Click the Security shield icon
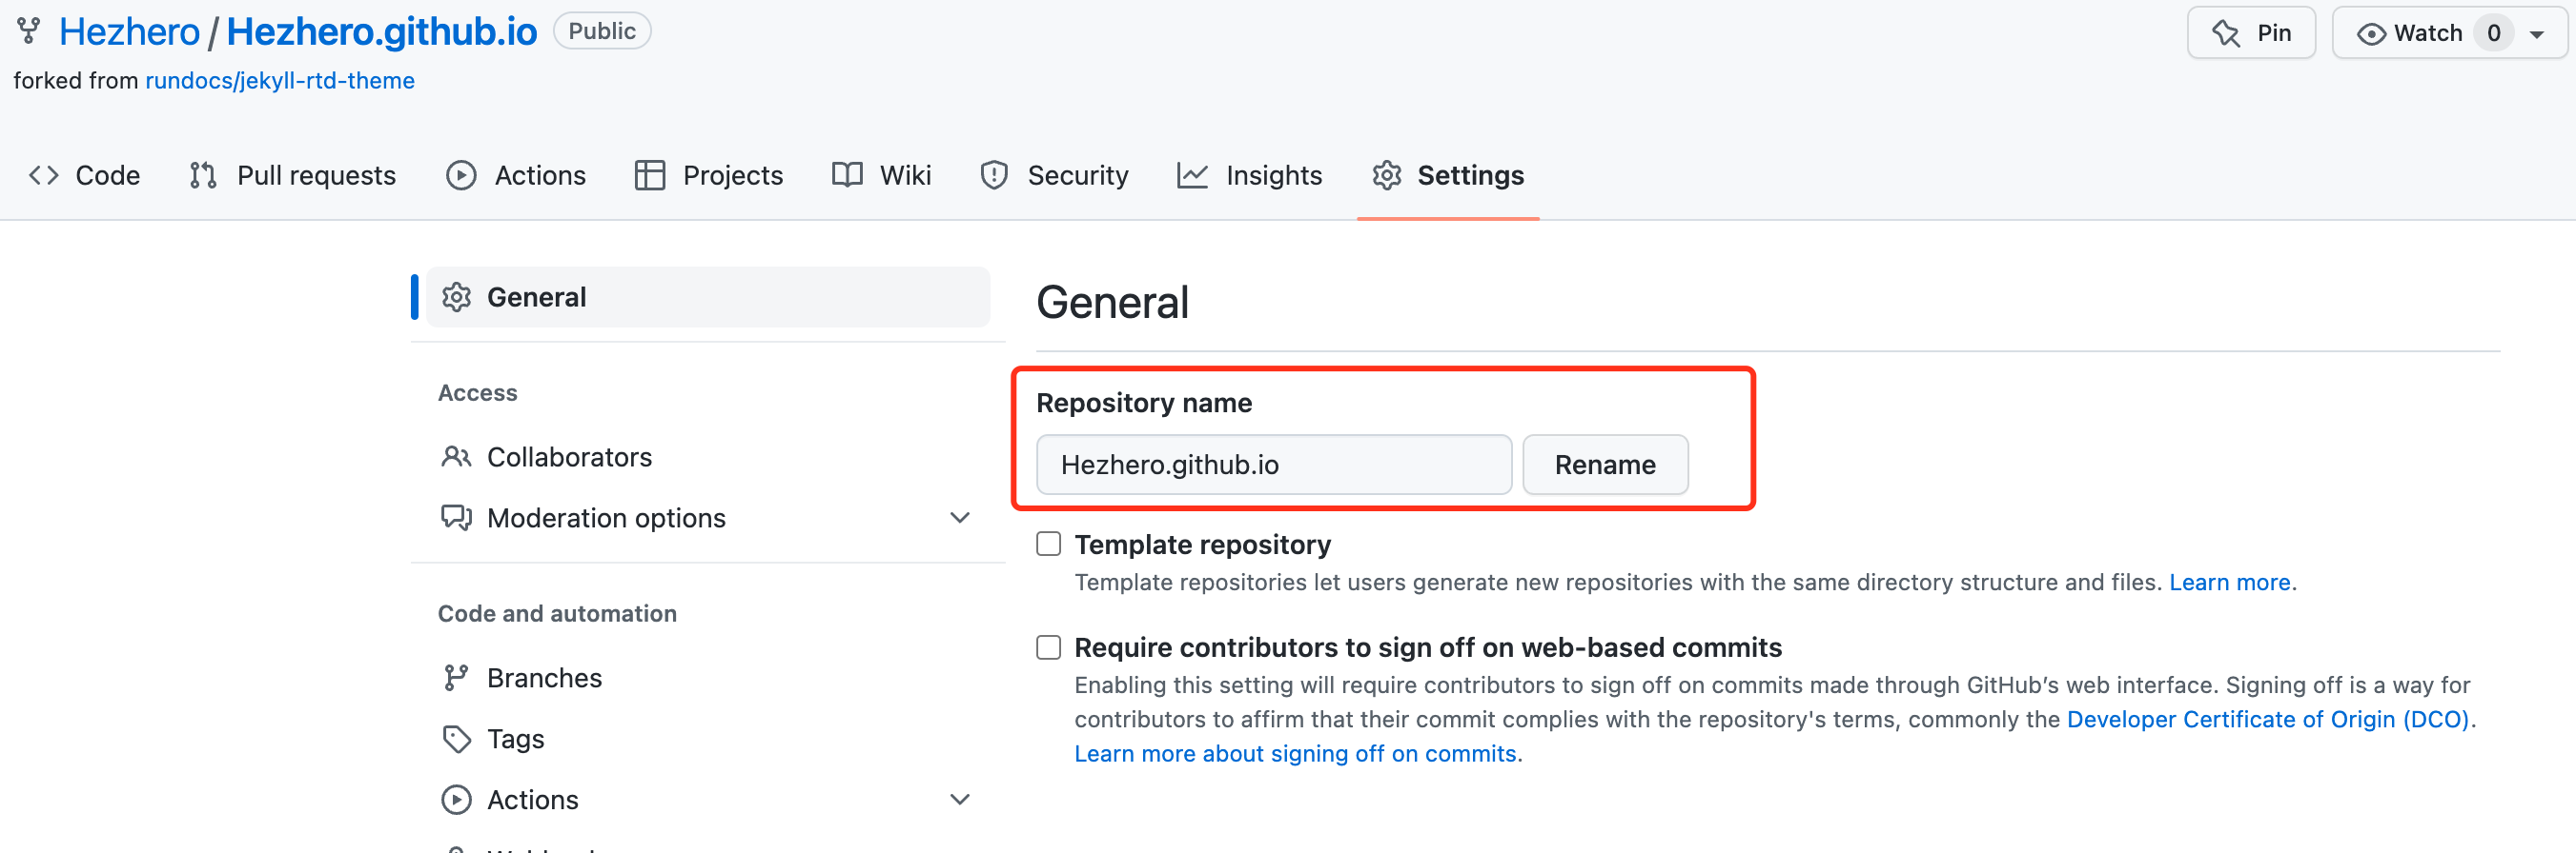2576x853 pixels. point(994,176)
